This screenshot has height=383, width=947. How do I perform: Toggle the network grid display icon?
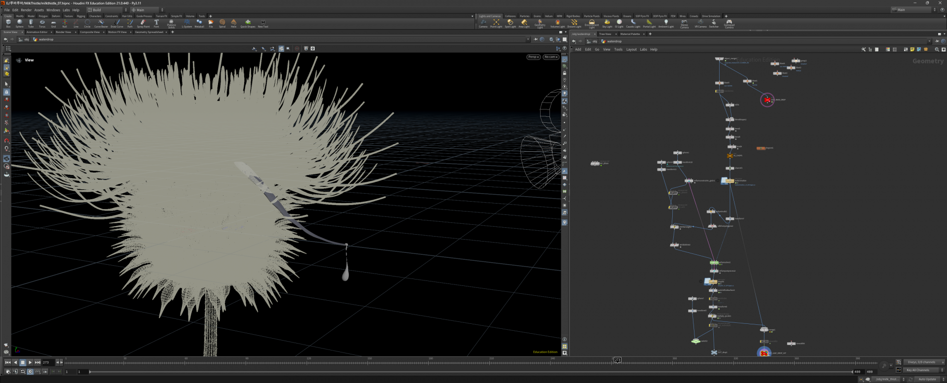click(894, 49)
